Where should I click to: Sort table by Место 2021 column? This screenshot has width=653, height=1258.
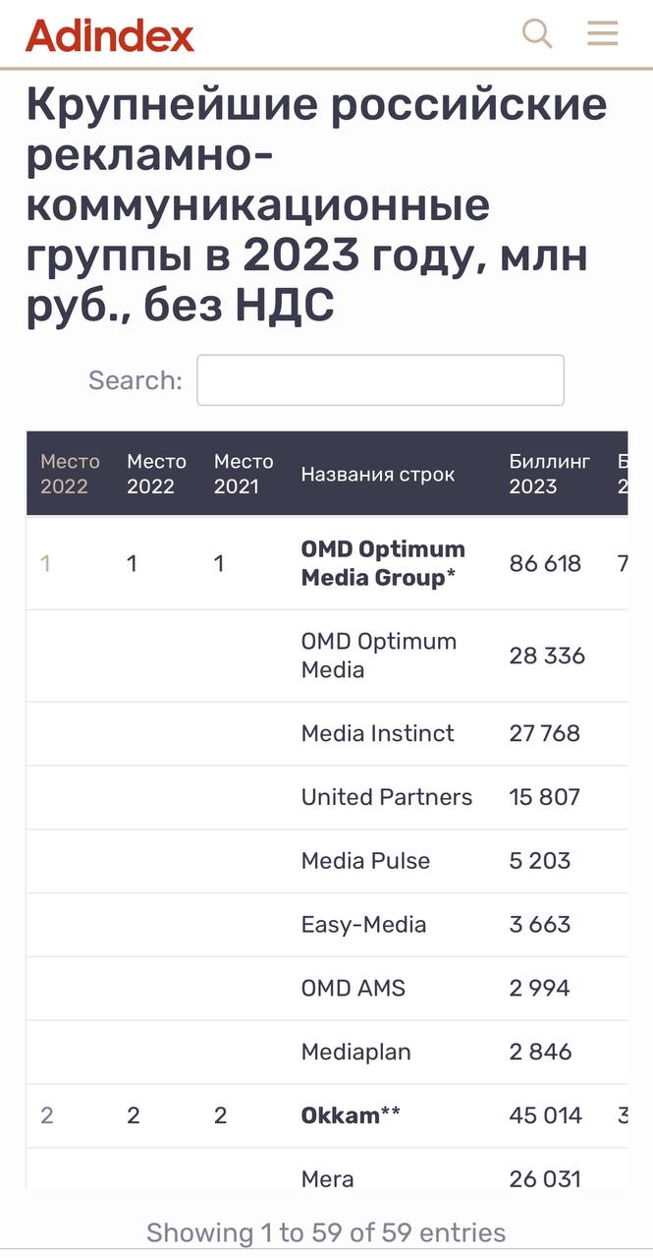coord(244,474)
